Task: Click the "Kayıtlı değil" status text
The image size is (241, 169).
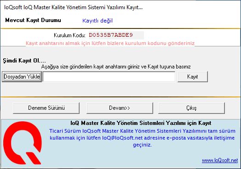Action: pos(98,21)
